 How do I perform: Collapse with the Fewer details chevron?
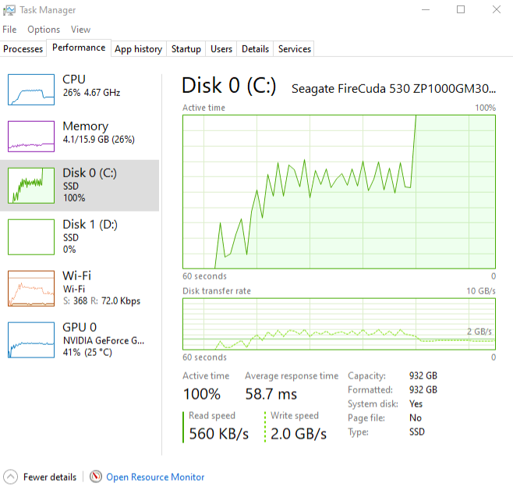[11, 477]
